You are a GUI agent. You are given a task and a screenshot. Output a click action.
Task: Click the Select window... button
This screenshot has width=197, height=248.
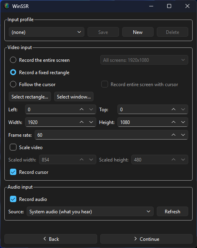click(x=74, y=96)
